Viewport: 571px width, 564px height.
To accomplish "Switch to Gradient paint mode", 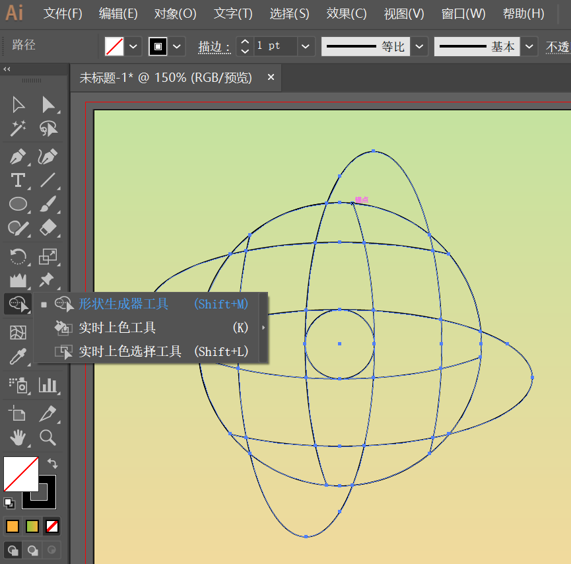I will tap(32, 526).
